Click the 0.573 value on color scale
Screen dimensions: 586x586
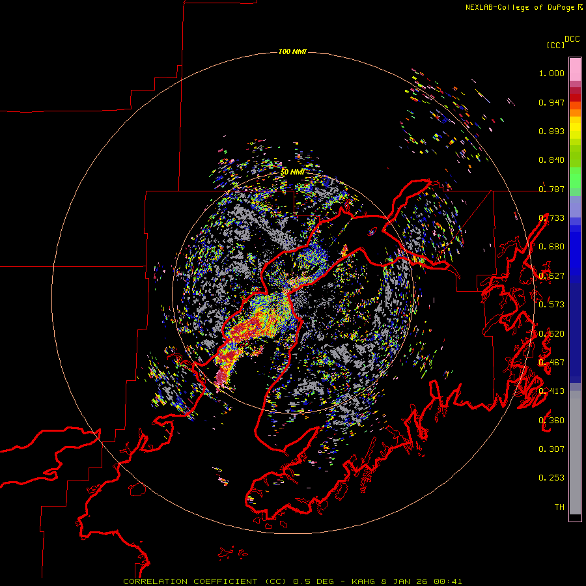pyautogui.click(x=551, y=305)
